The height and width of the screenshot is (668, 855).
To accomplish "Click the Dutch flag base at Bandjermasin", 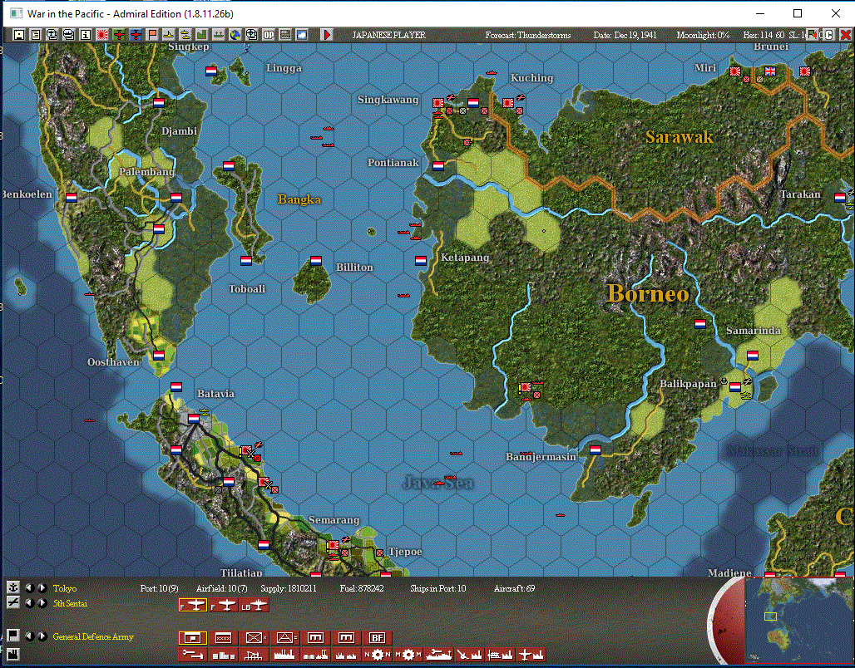I will 596,450.
